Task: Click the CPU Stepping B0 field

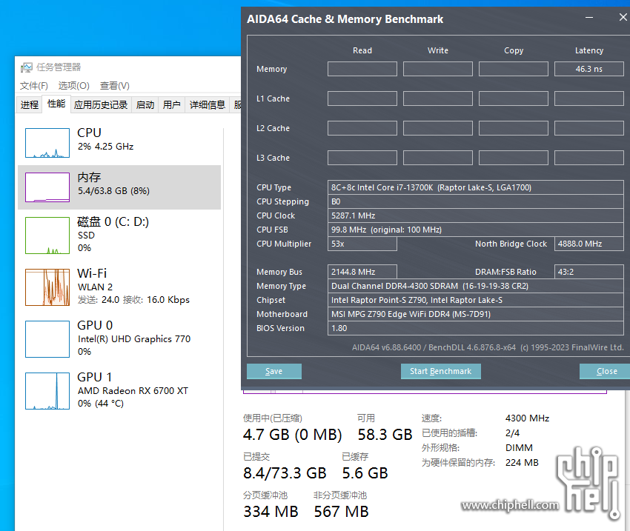Action: (x=476, y=201)
